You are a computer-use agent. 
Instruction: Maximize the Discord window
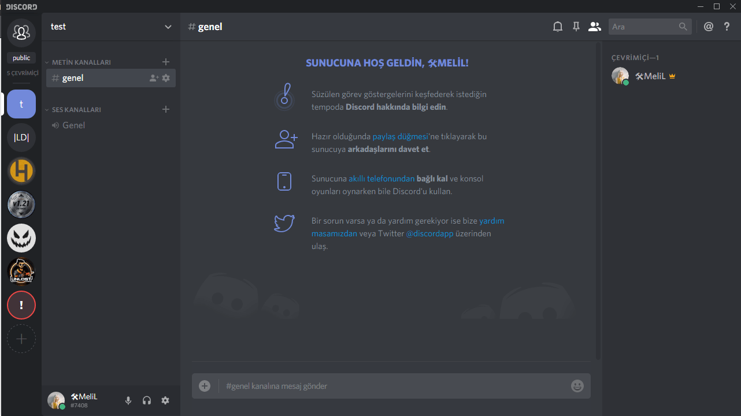(x=717, y=6)
